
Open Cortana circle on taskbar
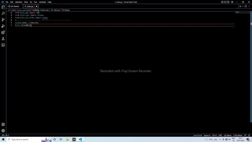[x=55, y=139]
